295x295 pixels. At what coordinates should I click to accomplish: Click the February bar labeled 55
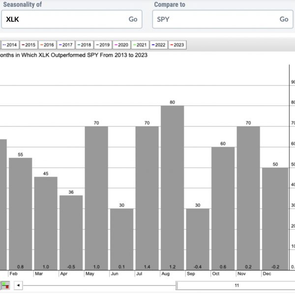point(20,214)
